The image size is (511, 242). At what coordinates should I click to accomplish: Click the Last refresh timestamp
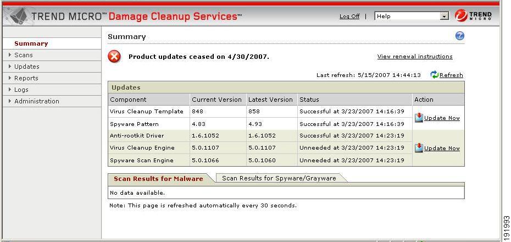(369, 75)
